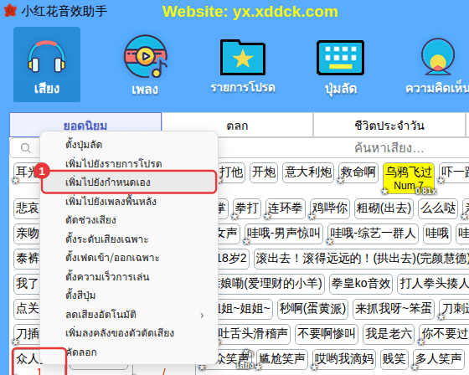This screenshot has height=375, width=469.
Task: Play the 哎哟我滴妈 sound
Action: [344, 359]
